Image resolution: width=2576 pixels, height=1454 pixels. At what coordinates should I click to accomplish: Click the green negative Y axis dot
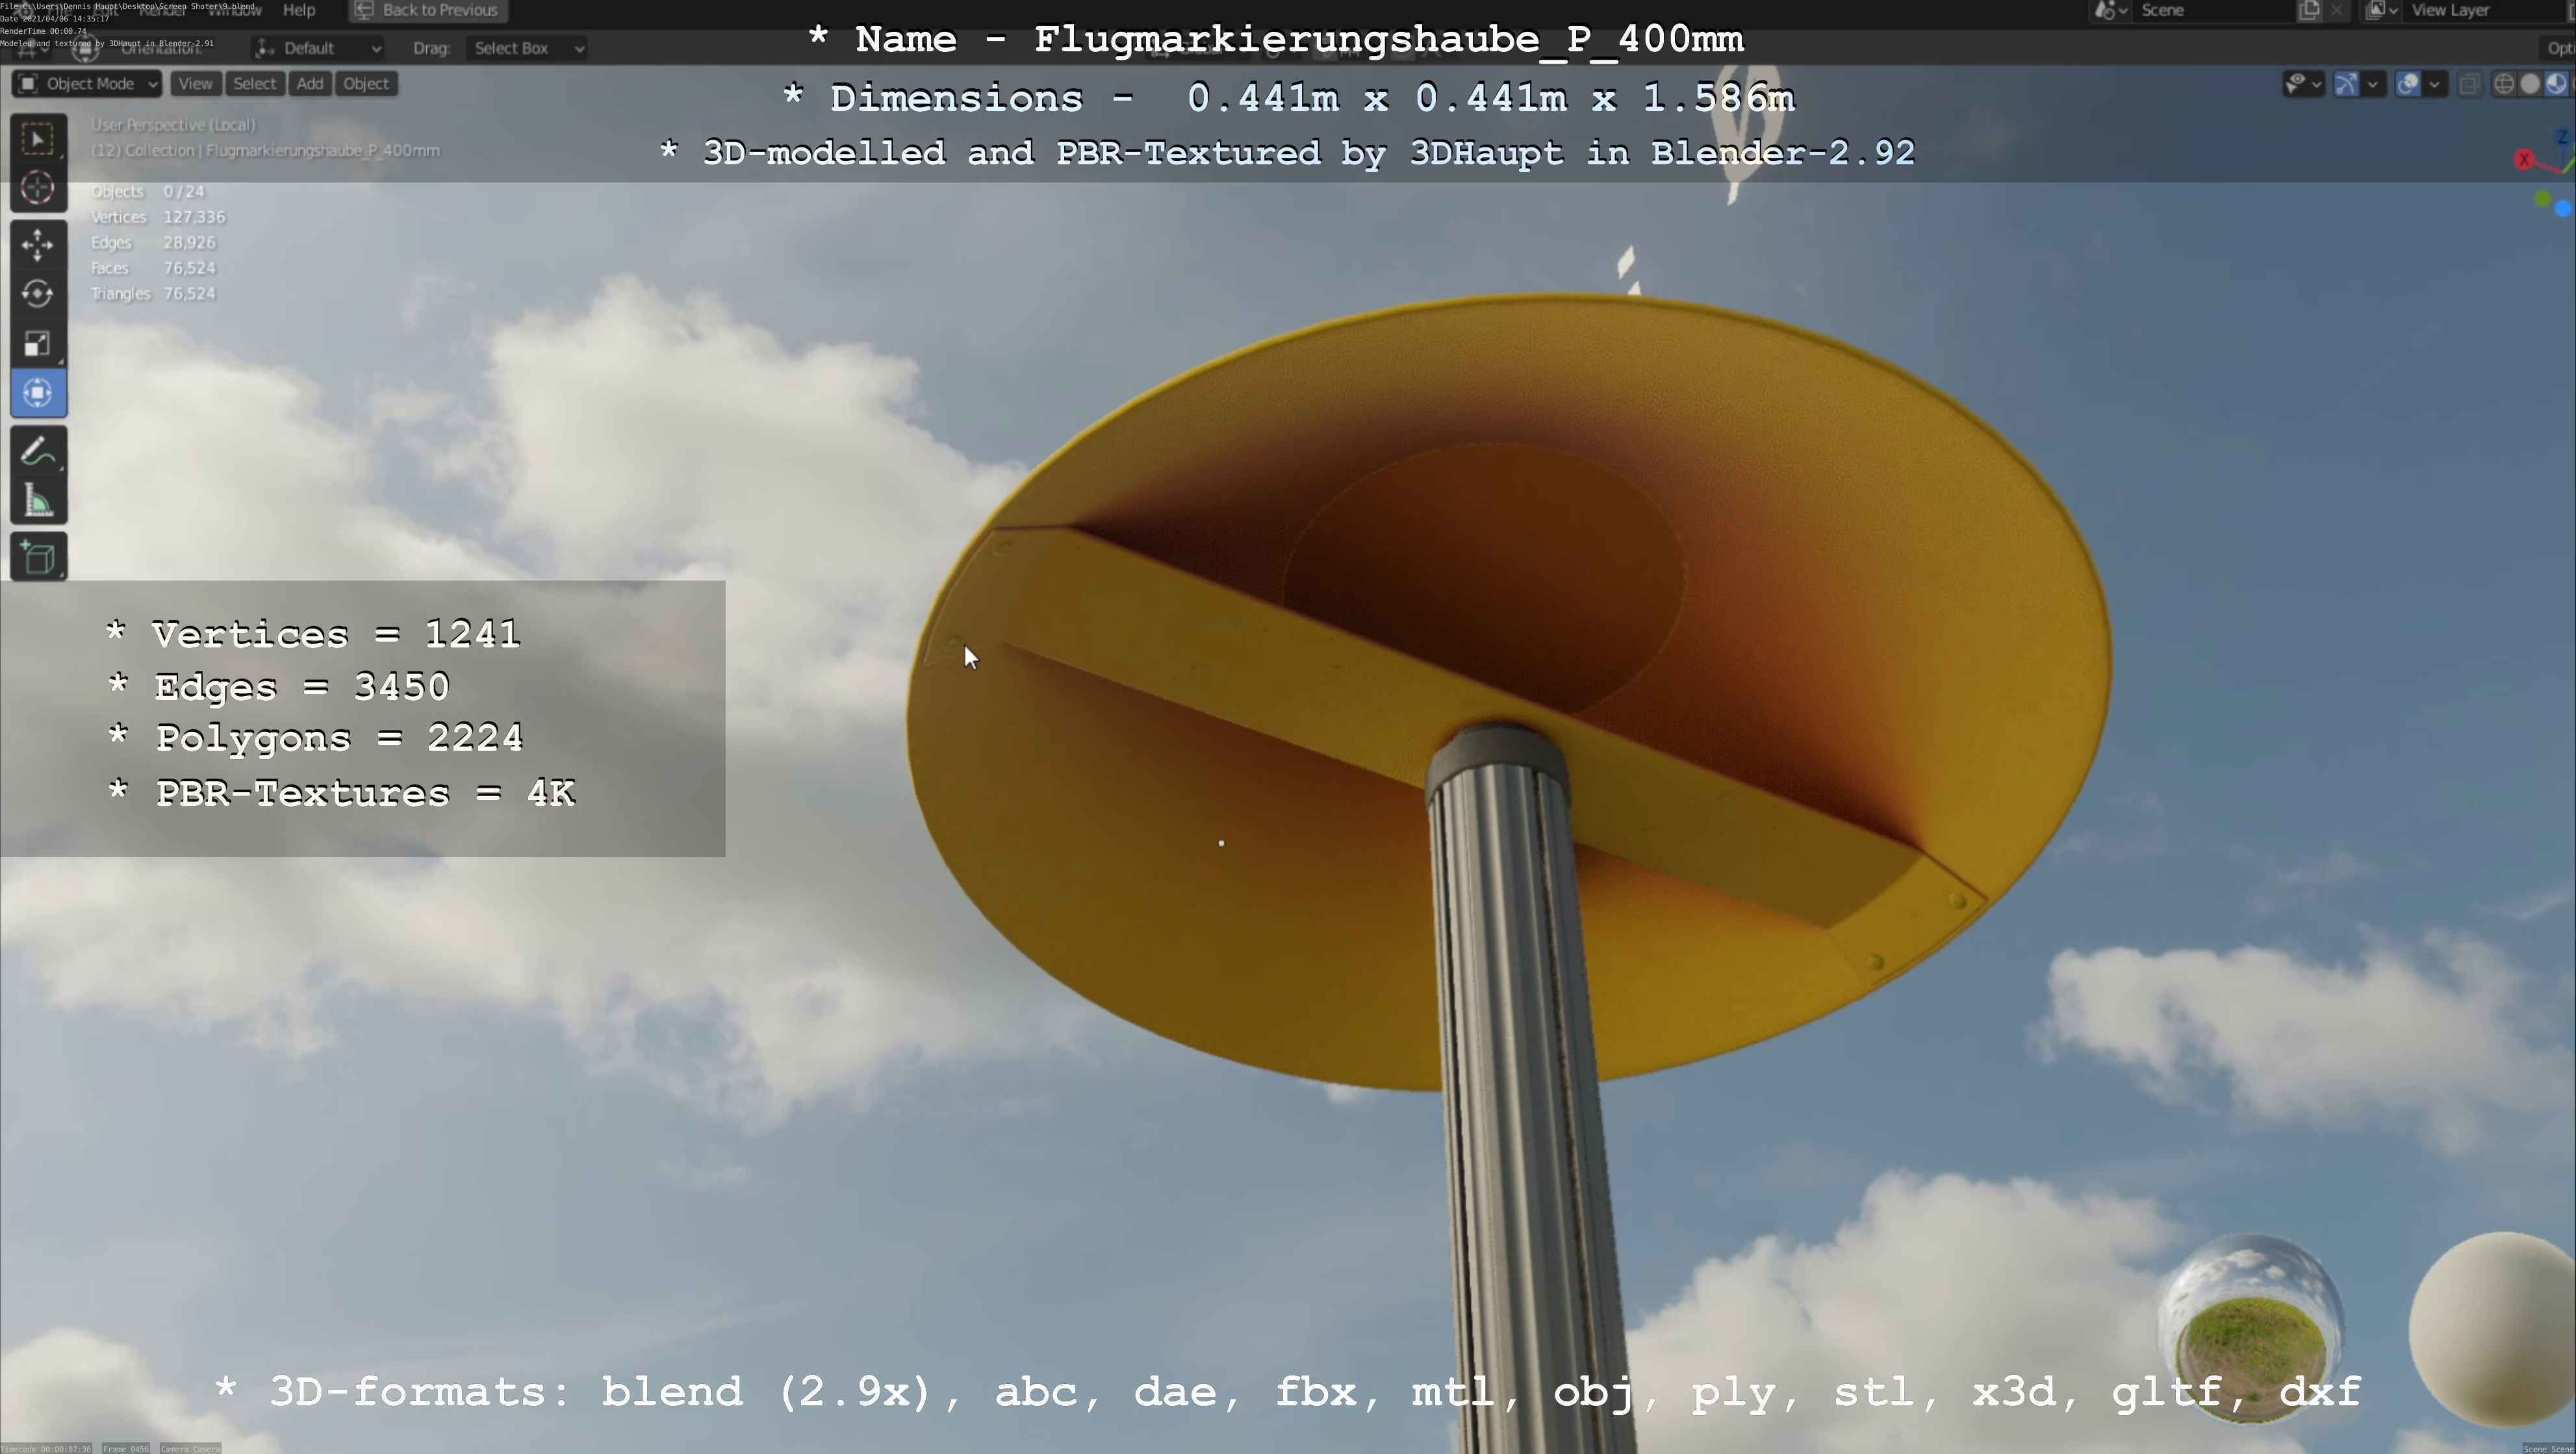coord(2542,198)
